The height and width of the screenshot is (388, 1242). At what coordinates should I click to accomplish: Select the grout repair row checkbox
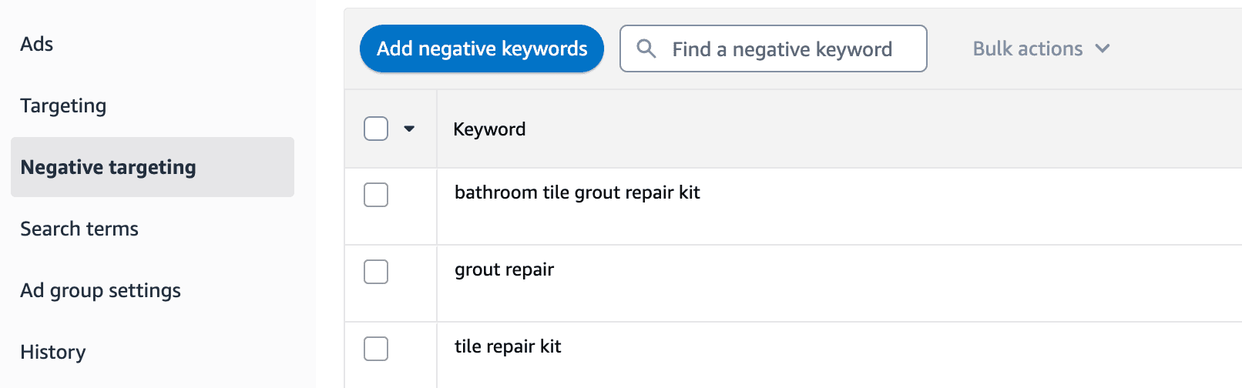376,272
